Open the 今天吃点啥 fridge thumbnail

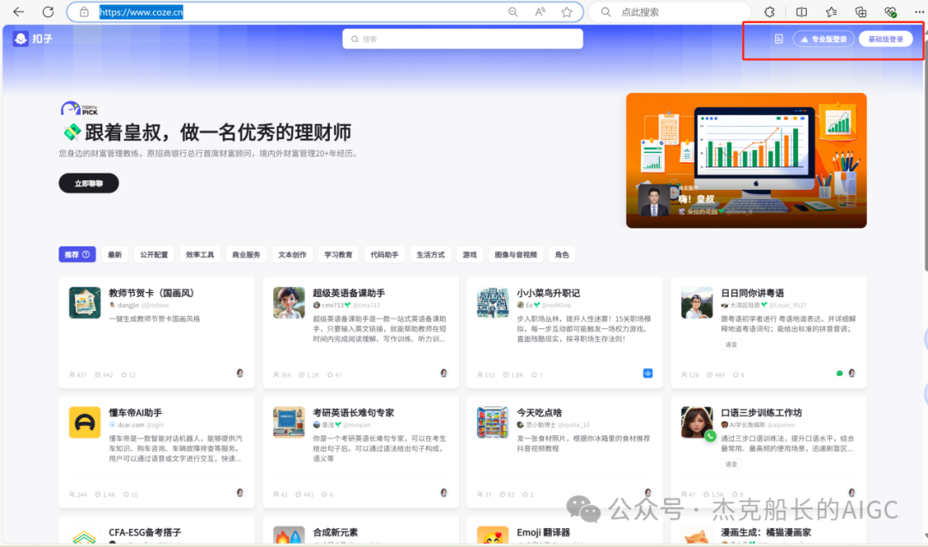point(492,422)
